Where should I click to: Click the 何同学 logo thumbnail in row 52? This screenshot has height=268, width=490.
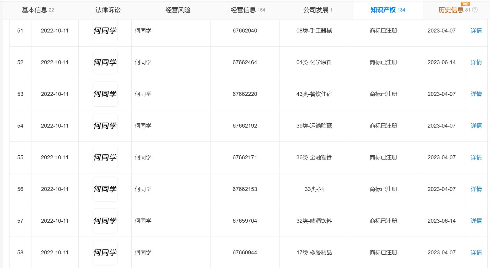point(105,62)
